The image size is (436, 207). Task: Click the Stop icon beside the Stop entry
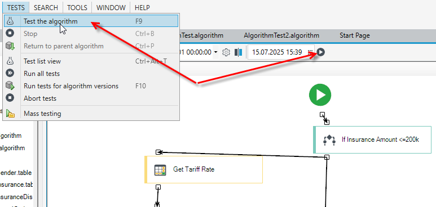[10, 34]
